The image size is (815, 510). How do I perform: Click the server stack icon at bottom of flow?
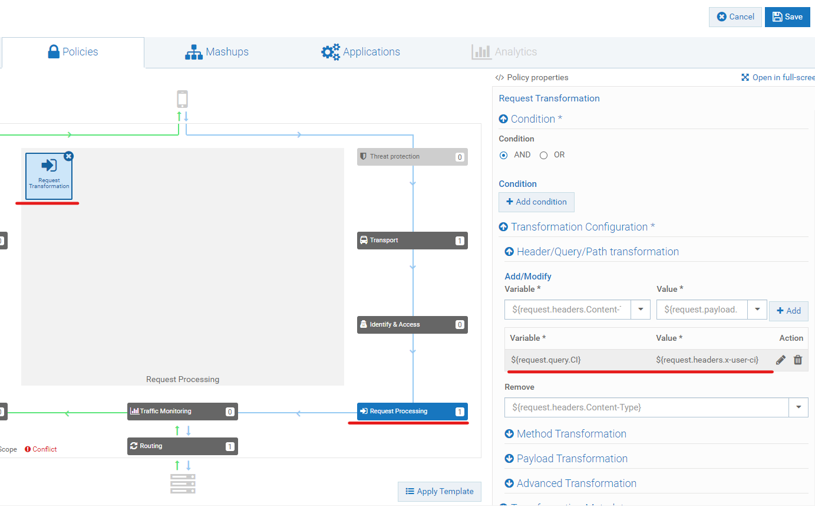click(x=183, y=483)
